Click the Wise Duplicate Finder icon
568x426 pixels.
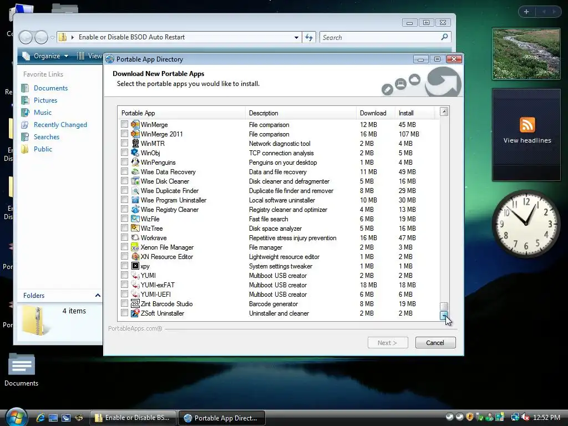(135, 191)
